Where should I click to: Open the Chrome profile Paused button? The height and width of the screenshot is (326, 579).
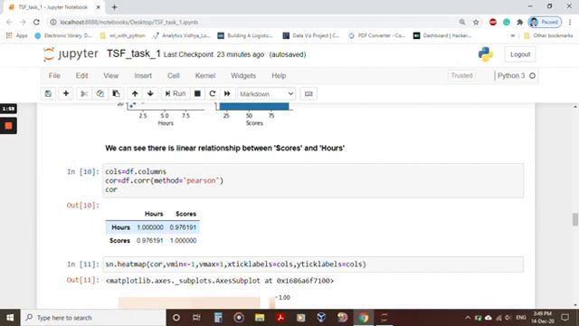click(x=545, y=22)
